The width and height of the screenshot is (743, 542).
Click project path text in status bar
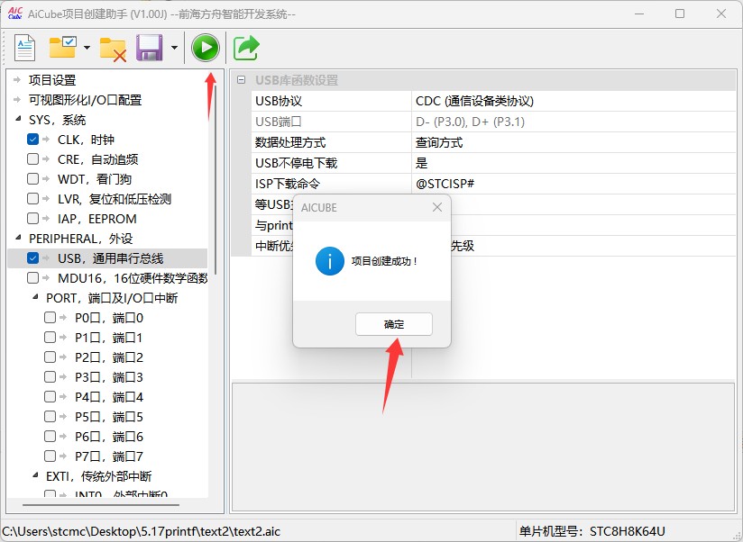(x=142, y=531)
